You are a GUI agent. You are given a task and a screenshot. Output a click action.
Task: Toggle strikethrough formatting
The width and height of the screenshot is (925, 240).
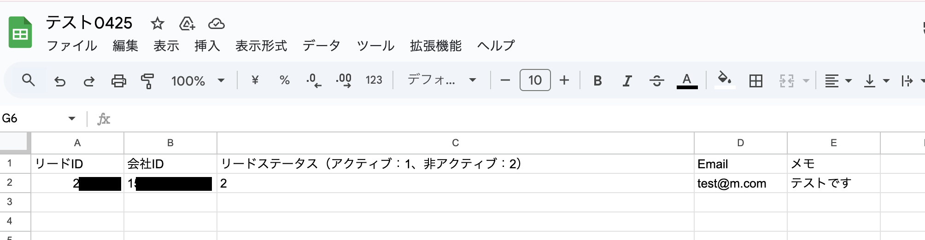656,81
